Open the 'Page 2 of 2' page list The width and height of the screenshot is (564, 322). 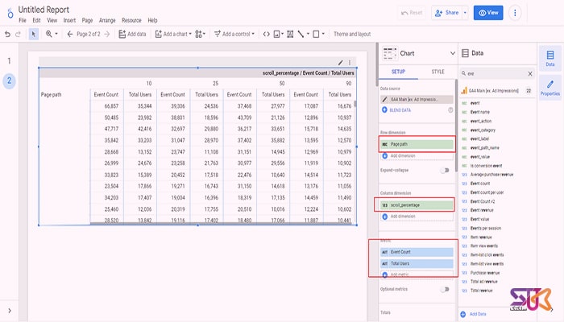(89, 34)
